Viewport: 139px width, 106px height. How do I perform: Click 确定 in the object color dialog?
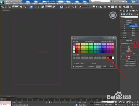(105, 66)
